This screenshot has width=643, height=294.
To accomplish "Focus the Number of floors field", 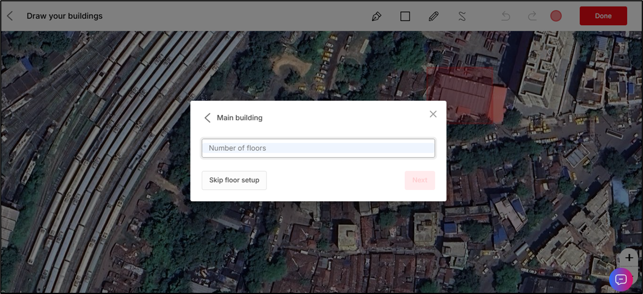I will pos(318,148).
